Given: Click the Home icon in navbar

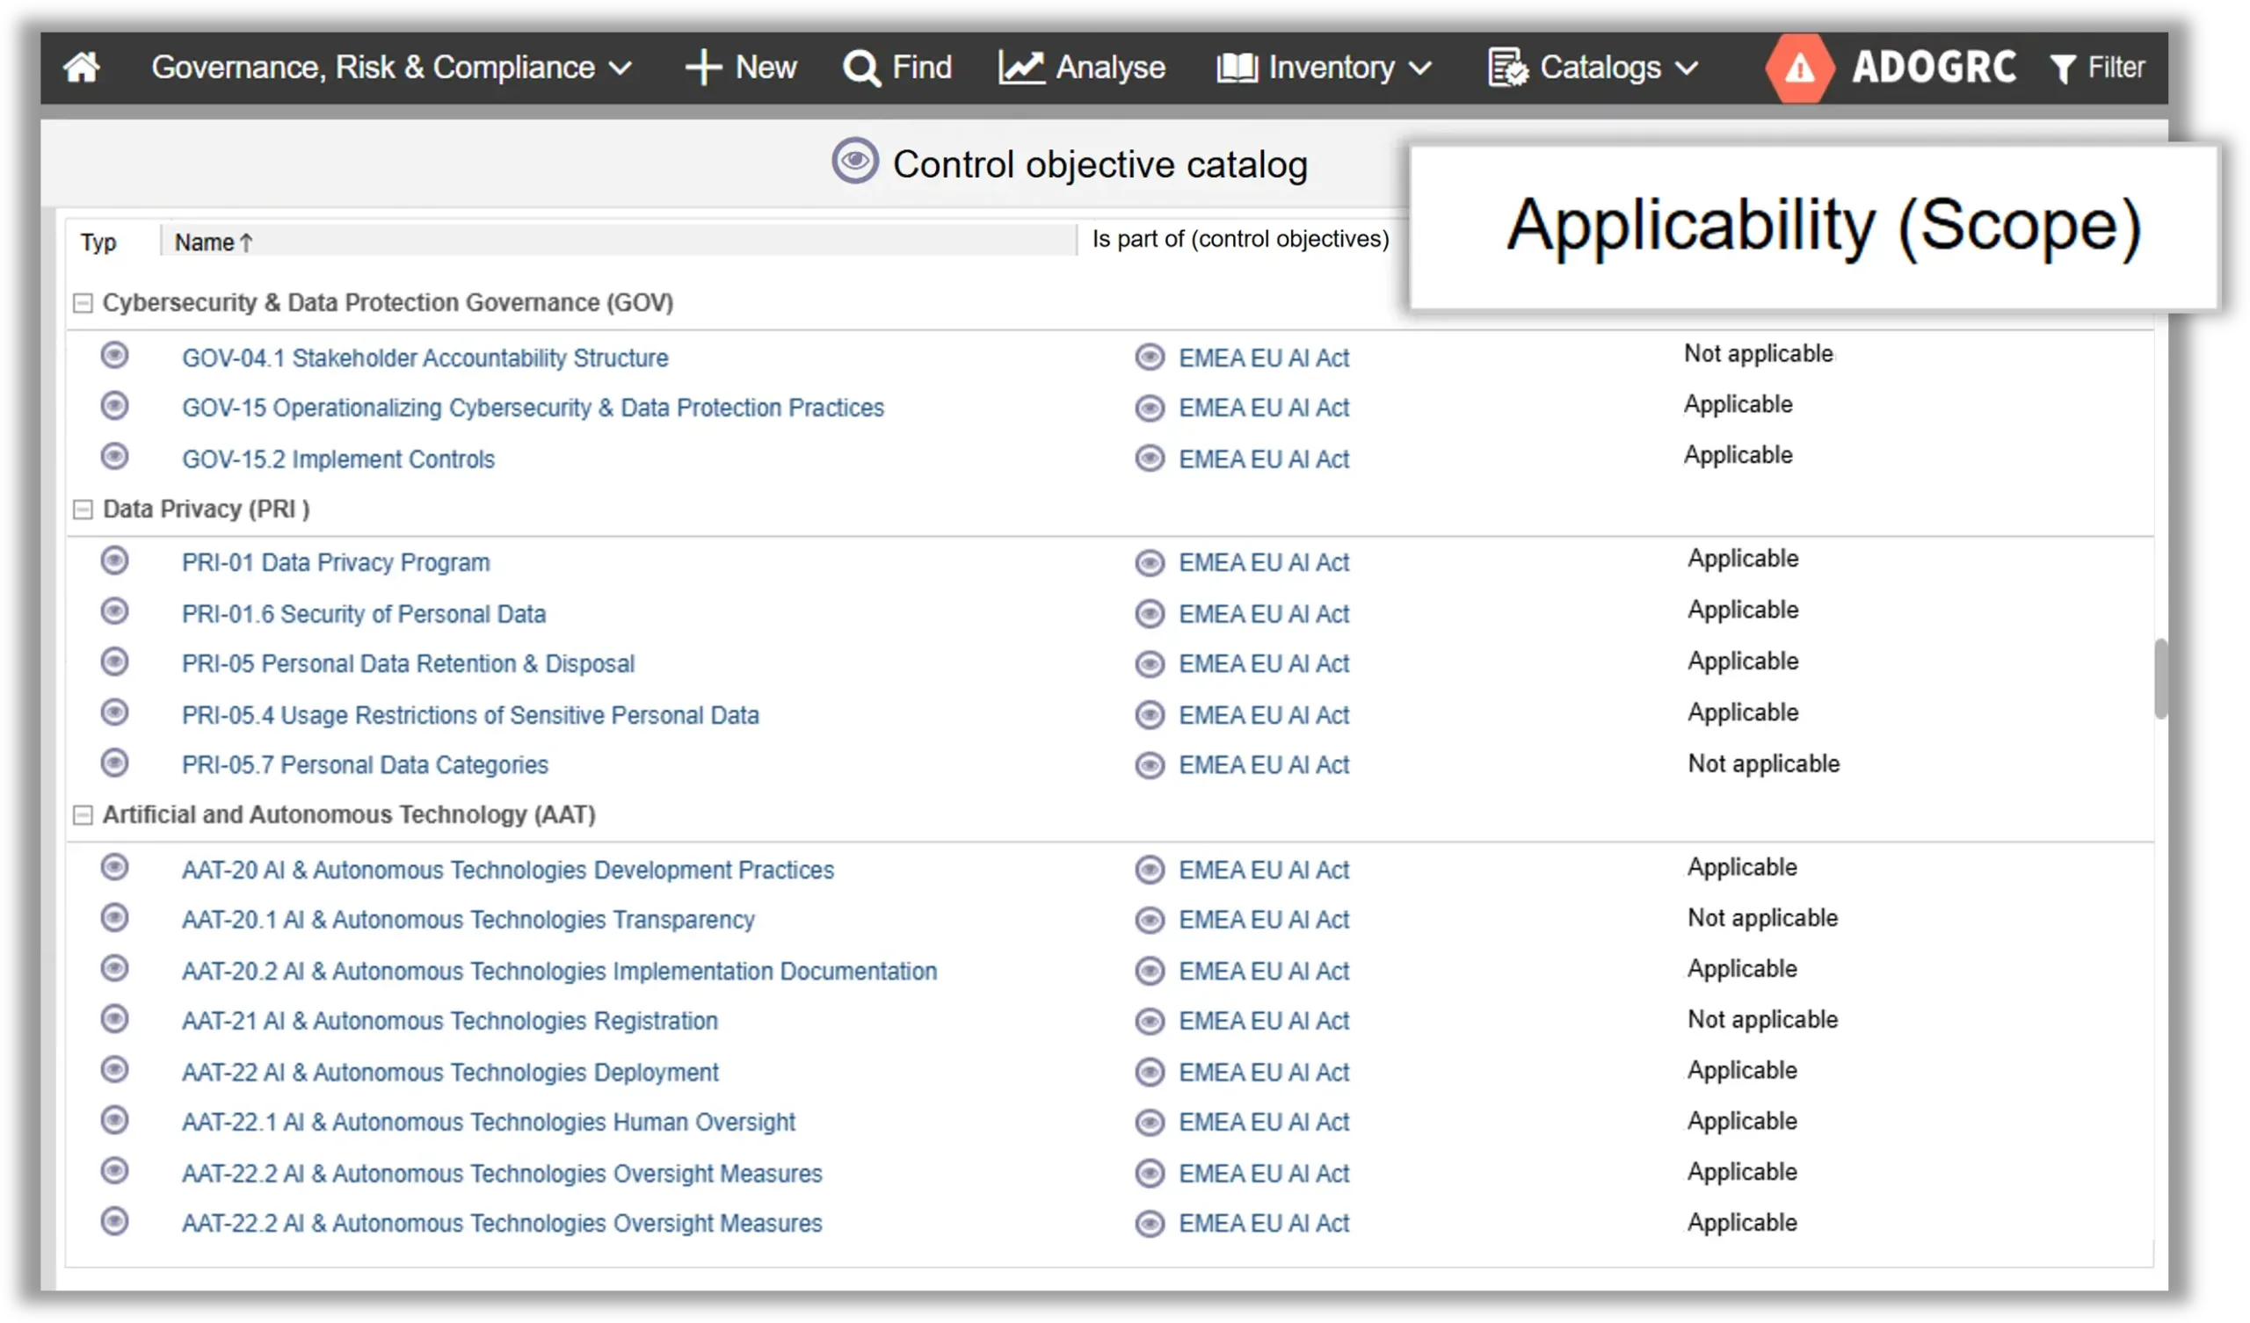Looking at the screenshot, I should (x=81, y=67).
